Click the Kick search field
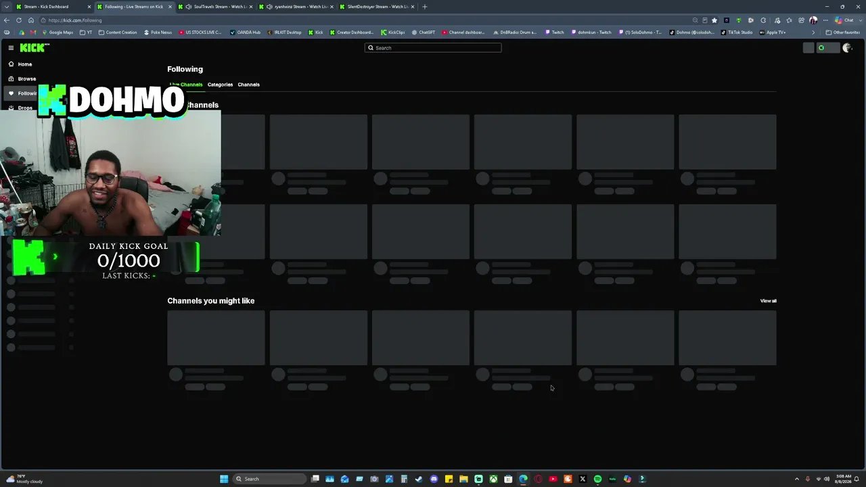This screenshot has height=487, width=866. pos(433,48)
